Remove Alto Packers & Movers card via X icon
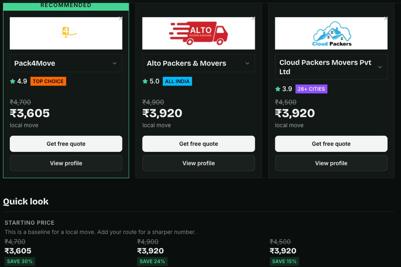This screenshot has height=267, width=401. pos(253,18)
